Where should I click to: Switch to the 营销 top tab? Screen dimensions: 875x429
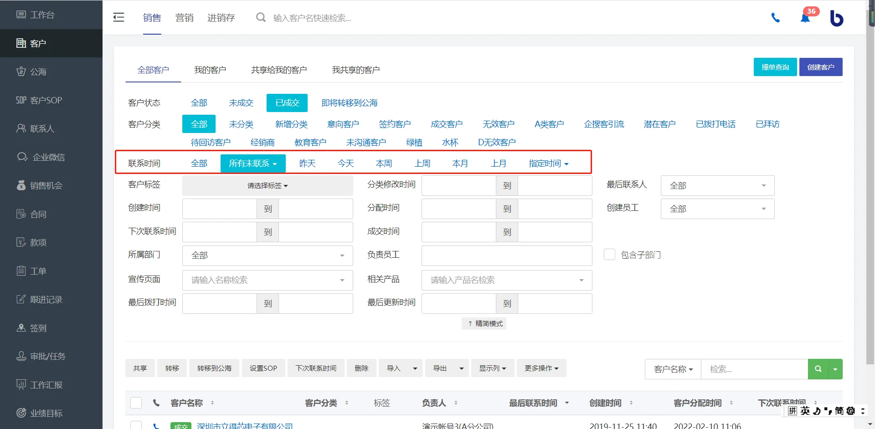(184, 17)
